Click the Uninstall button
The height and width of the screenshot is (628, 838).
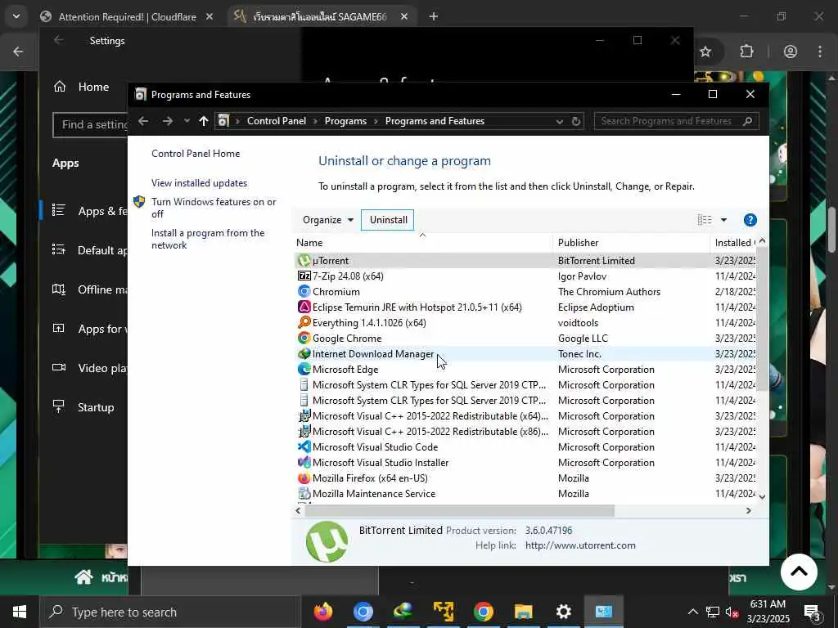pos(388,220)
